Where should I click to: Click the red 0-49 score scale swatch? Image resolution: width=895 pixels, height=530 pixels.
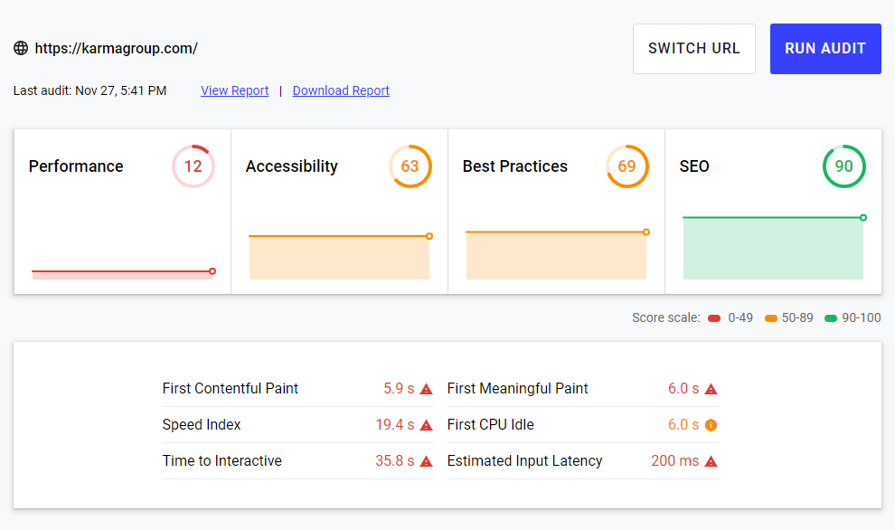click(714, 318)
